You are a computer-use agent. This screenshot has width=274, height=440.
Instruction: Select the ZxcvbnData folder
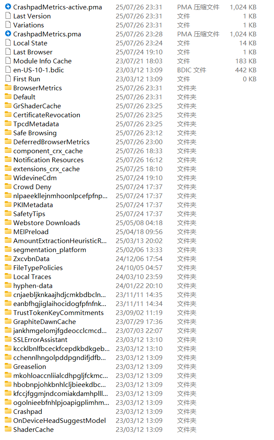click(x=31, y=259)
